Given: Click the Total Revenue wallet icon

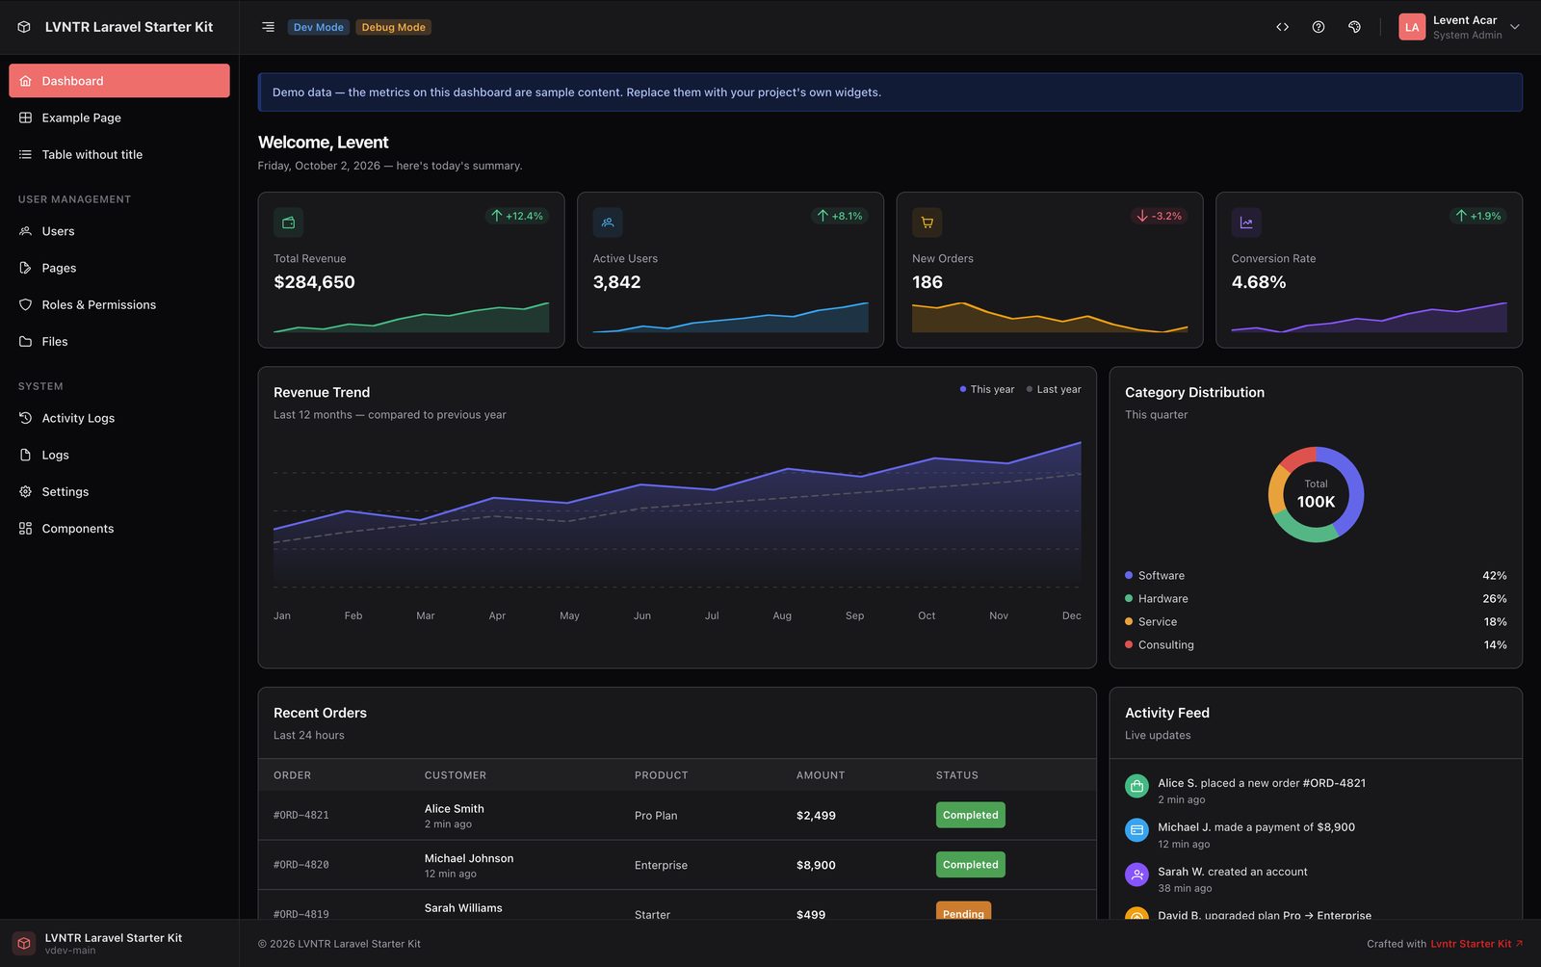Looking at the screenshot, I should 288,222.
